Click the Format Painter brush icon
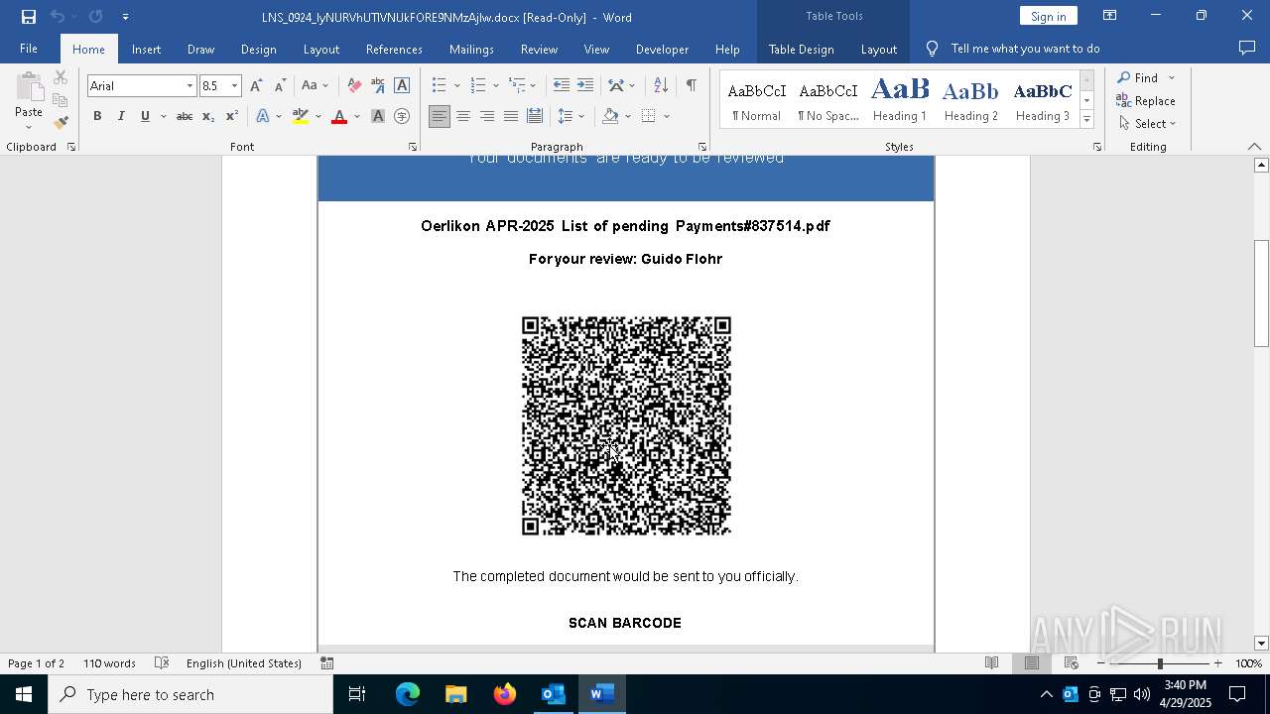 61,123
